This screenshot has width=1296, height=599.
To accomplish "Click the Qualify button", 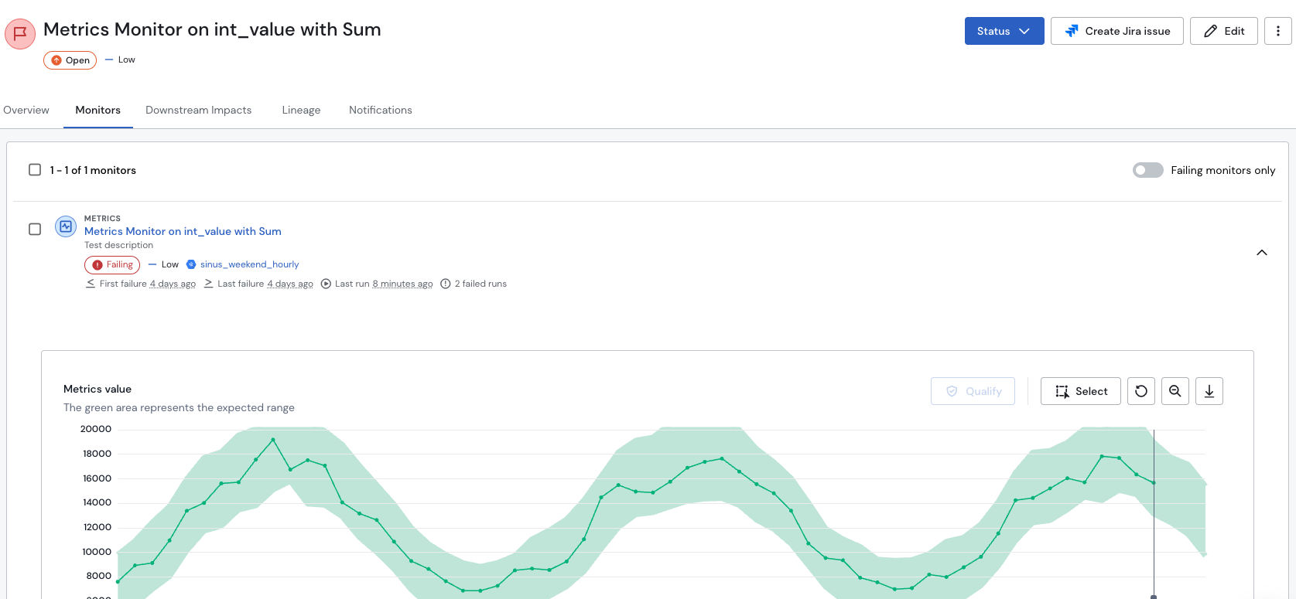I will [973, 391].
